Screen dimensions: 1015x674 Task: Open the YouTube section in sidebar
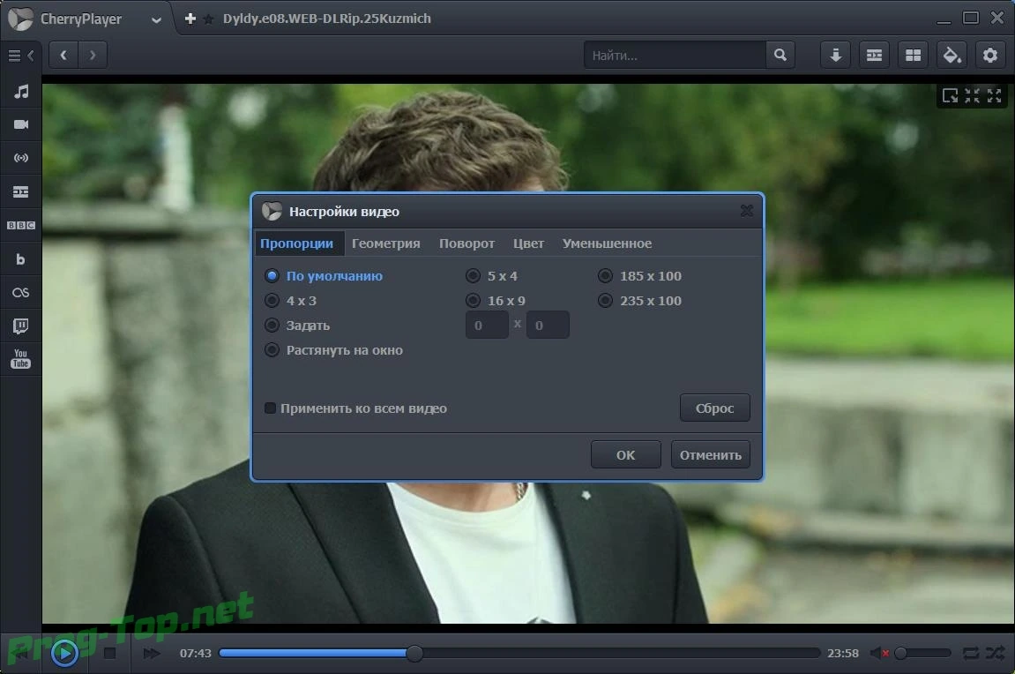21,359
